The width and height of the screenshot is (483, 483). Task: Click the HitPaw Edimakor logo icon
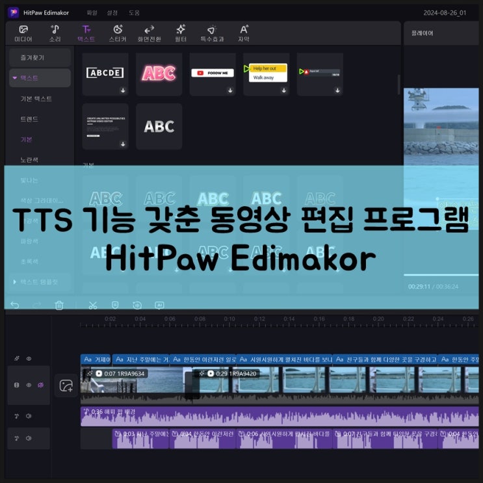(13, 12)
